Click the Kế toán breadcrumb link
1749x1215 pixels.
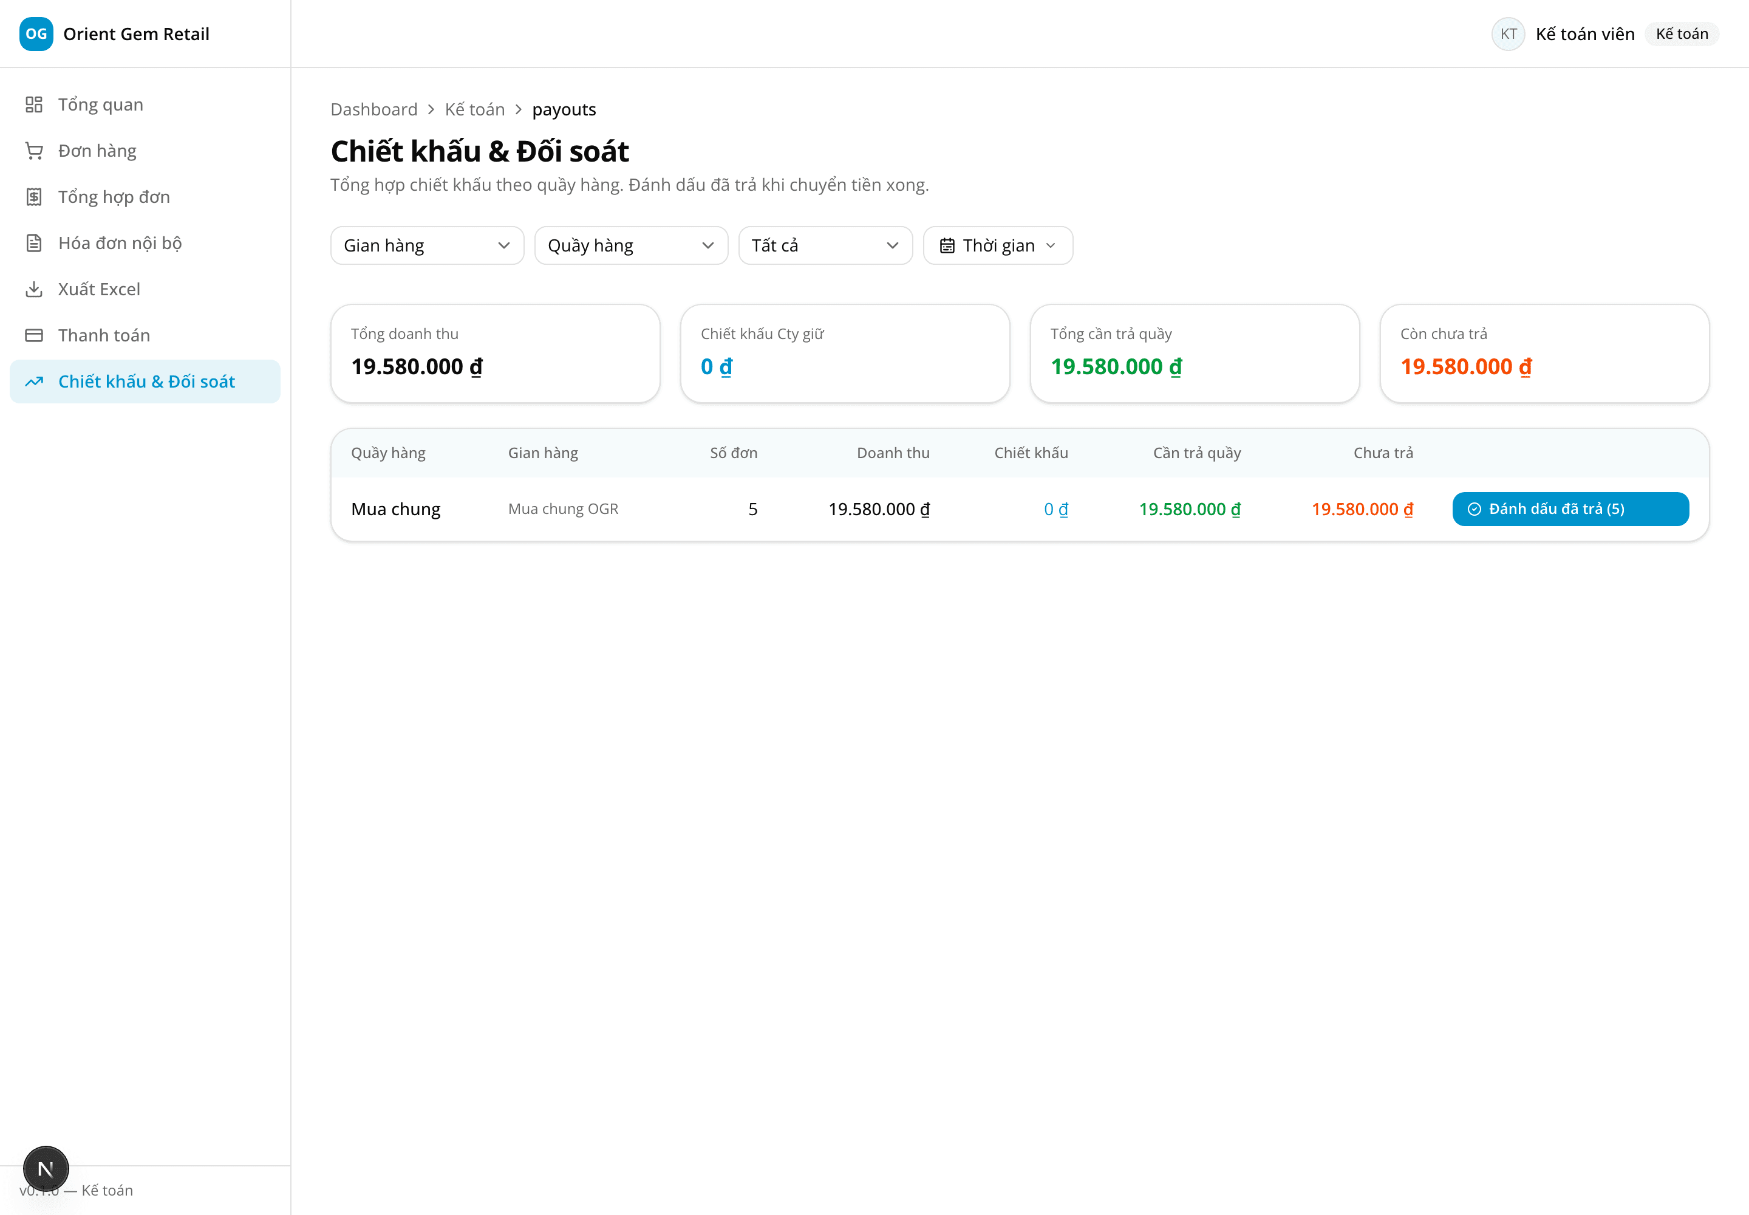pos(475,109)
